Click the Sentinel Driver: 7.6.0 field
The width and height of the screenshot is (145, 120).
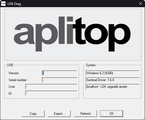coord(113,80)
